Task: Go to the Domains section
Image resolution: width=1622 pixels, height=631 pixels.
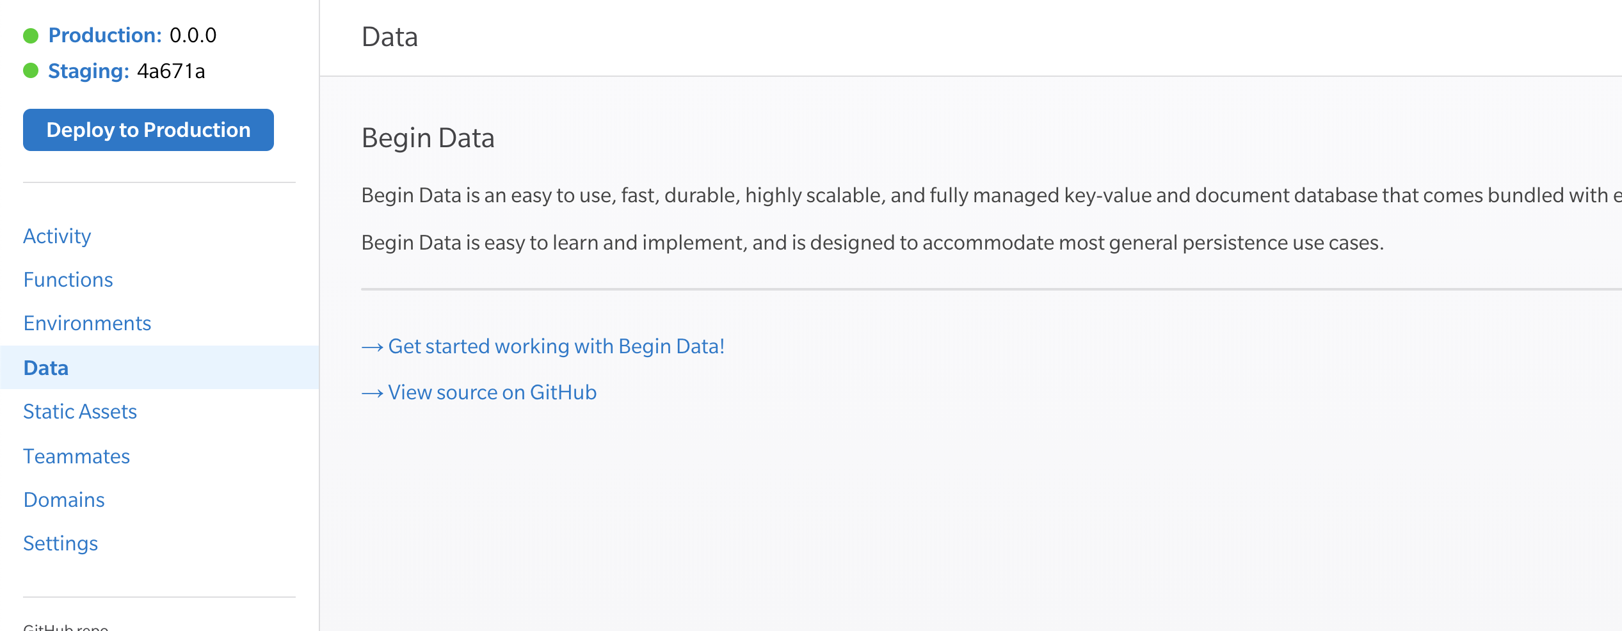Action: tap(64, 500)
